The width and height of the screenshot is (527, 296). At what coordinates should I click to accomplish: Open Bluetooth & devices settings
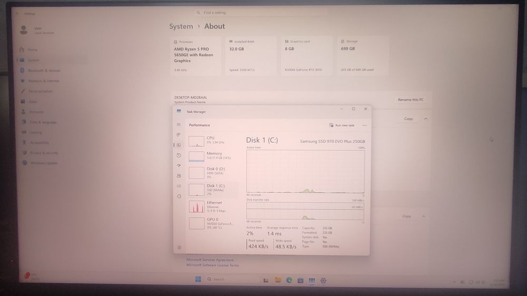pos(52,70)
